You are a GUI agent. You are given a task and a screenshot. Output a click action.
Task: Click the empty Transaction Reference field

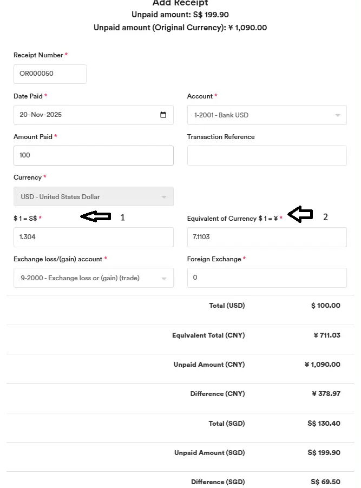267,155
